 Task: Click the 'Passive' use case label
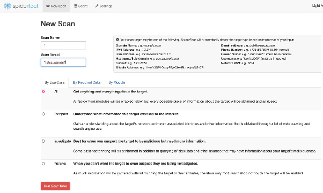point(60,164)
